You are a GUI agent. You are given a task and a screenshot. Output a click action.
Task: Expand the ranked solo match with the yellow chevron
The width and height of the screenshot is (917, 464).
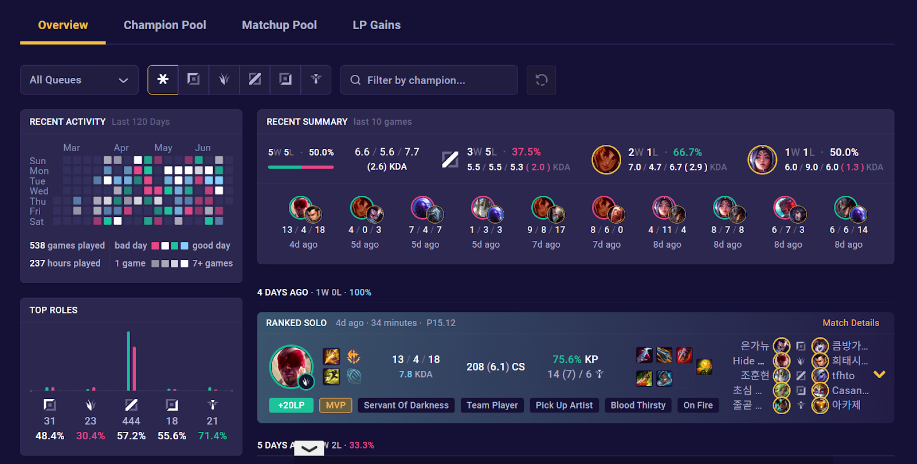[x=879, y=375]
